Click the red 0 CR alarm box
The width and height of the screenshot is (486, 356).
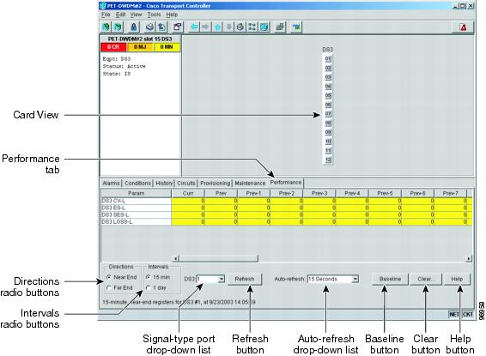tap(113, 47)
